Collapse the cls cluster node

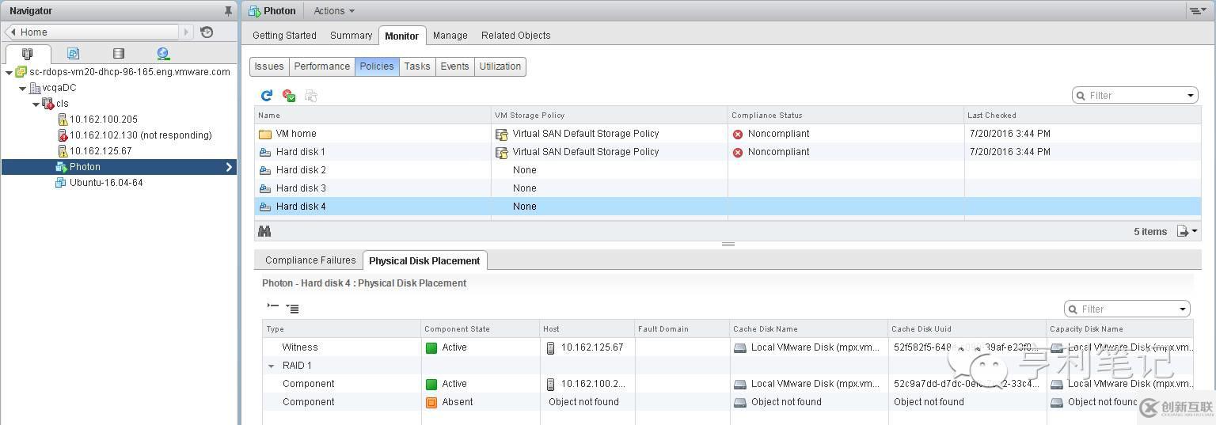(36, 104)
